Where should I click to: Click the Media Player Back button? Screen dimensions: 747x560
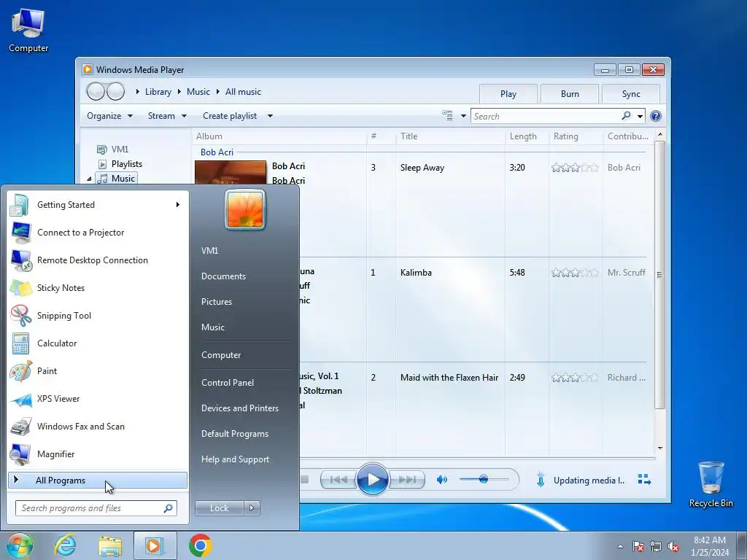[x=96, y=91]
